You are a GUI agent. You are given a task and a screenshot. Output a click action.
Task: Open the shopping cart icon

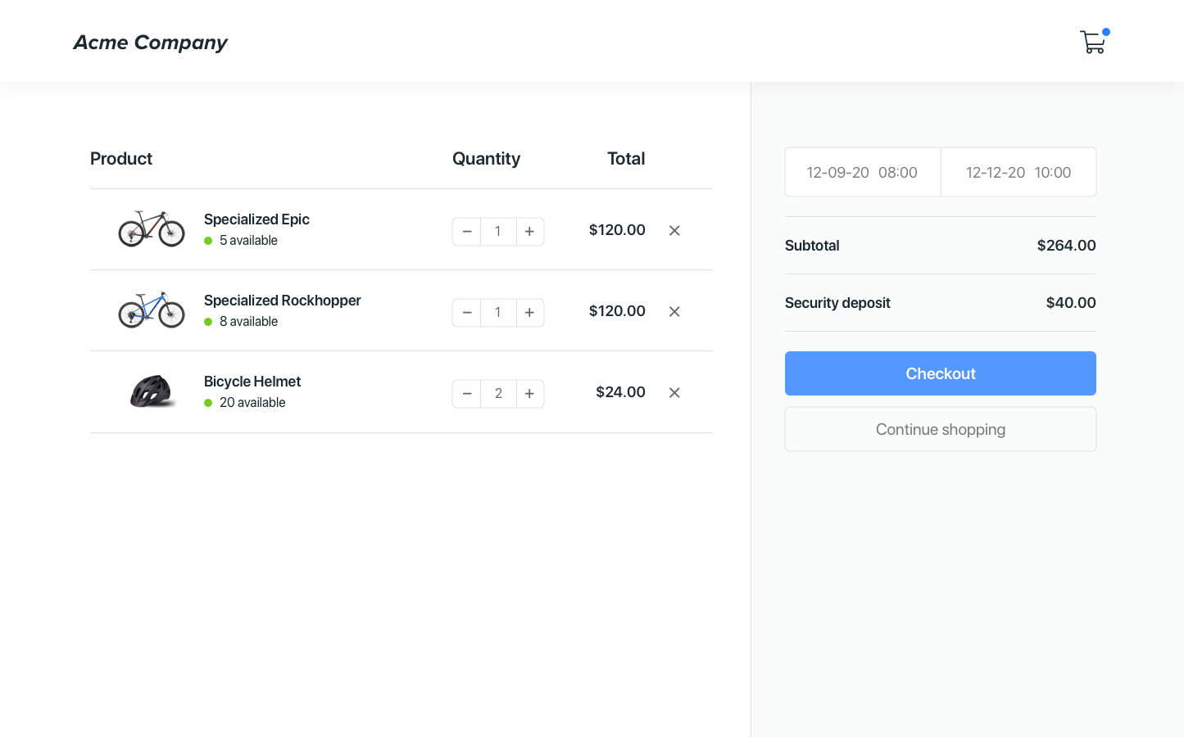pyautogui.click(x=1092, y=42)
